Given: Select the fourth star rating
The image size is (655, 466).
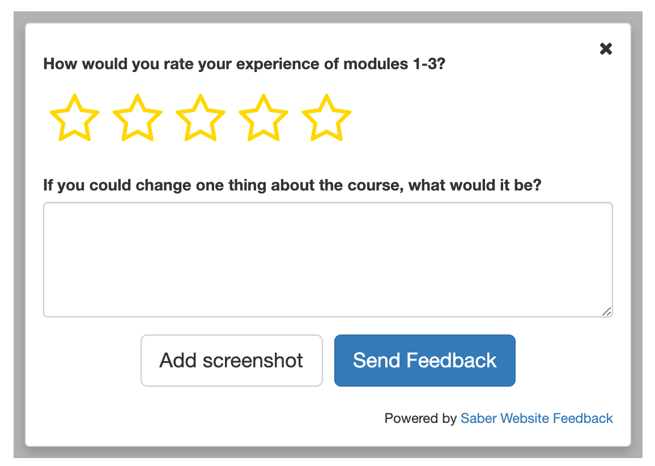Looking at the screenshot, I should pyautogui.click(x=263, y=118).
